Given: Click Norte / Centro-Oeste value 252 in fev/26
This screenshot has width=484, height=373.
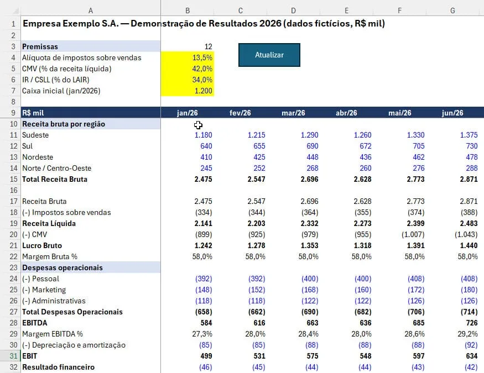Looking at the screenshot, I should (240, 169).
